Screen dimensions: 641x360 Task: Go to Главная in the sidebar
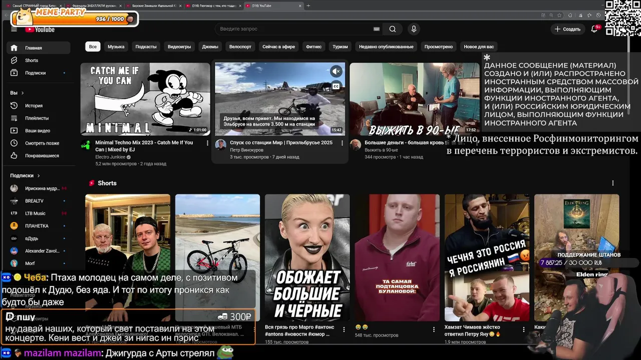pos(39,48)
